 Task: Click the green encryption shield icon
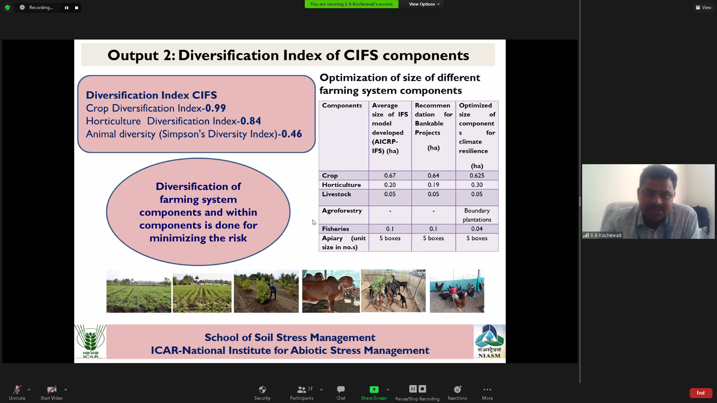7,7
